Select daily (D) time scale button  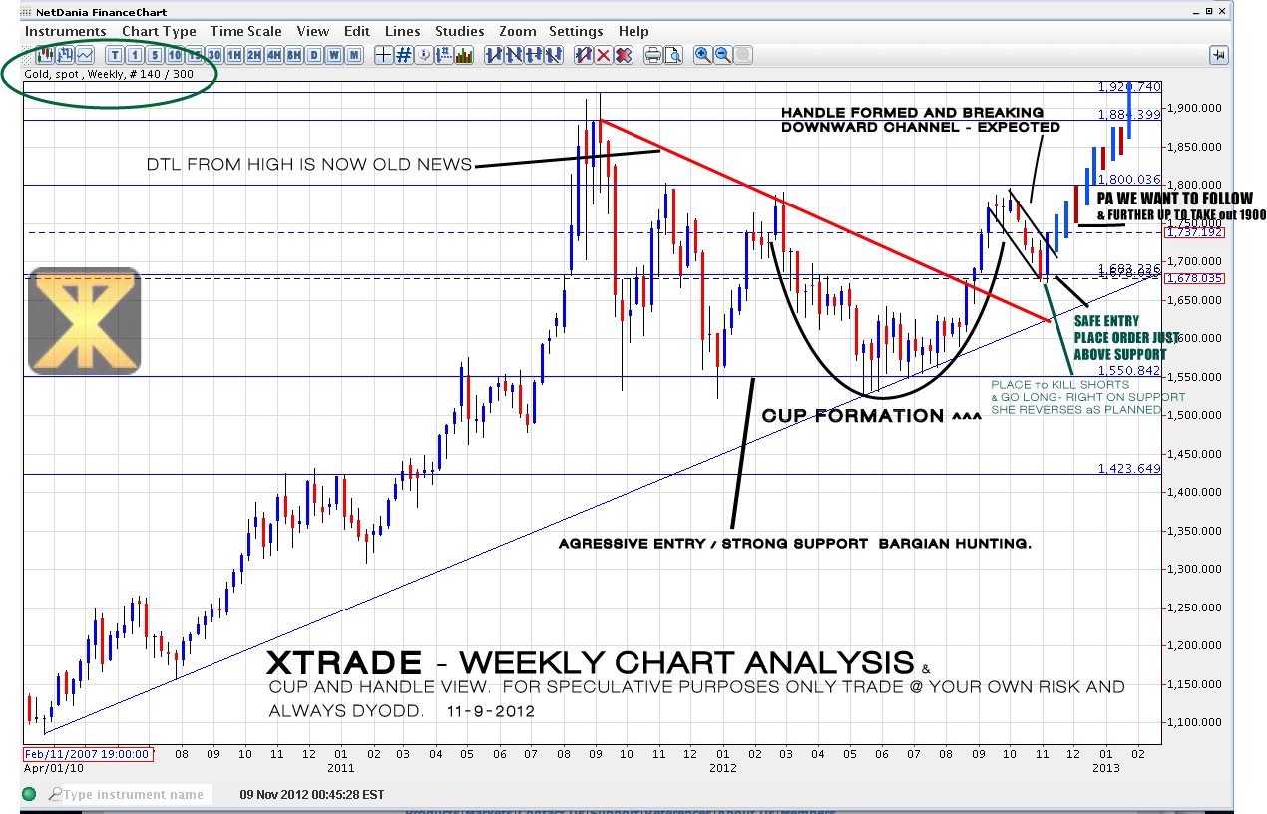tap(314, 55)
